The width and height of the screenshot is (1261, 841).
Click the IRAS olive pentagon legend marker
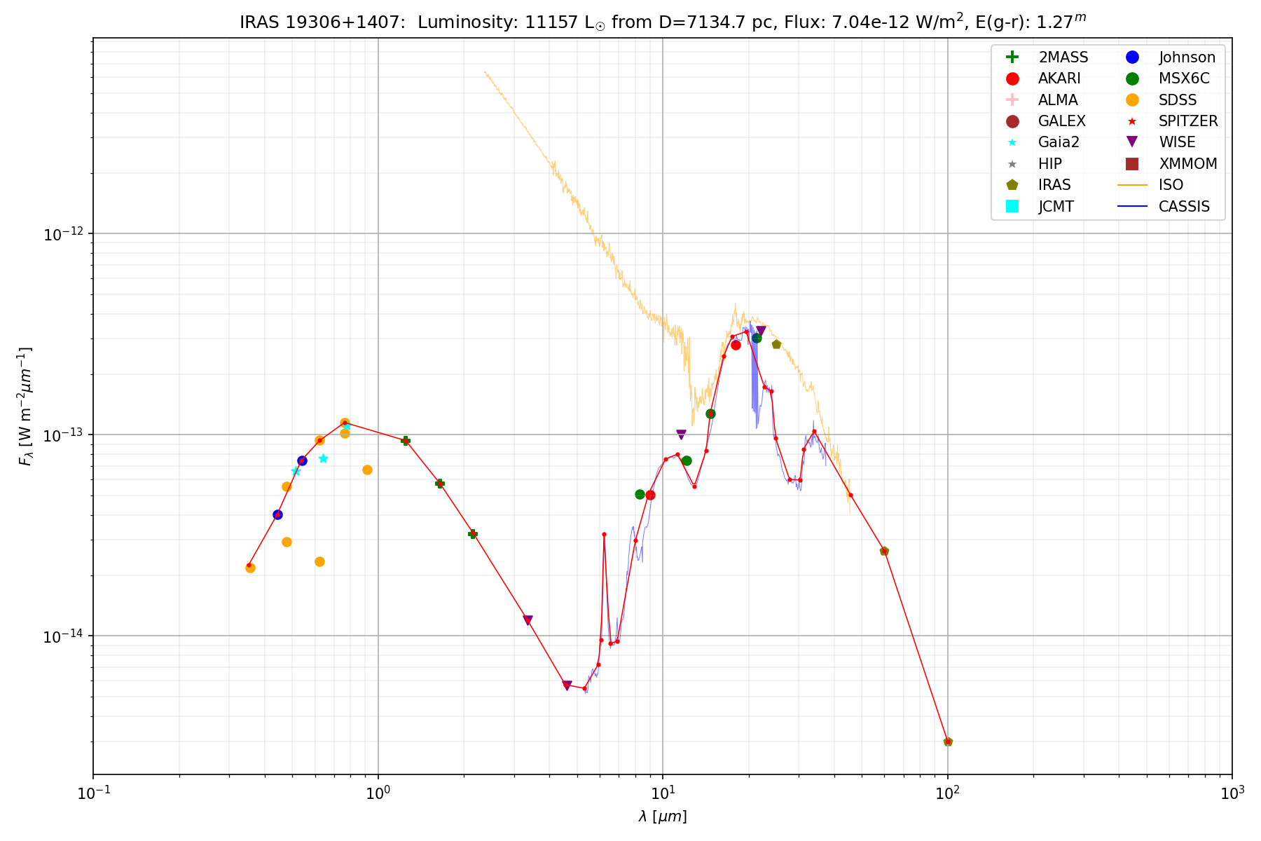[x=1012, y=185]
